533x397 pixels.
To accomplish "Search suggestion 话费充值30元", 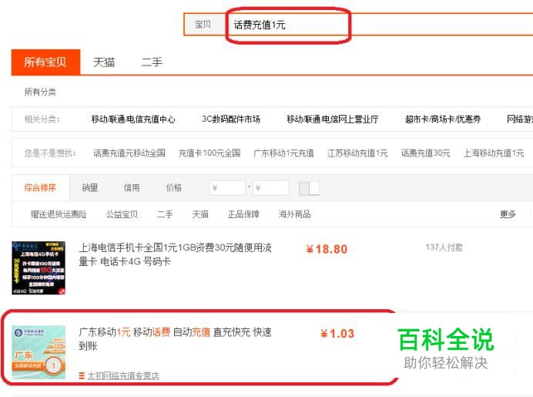I will (x=426, y=153).
